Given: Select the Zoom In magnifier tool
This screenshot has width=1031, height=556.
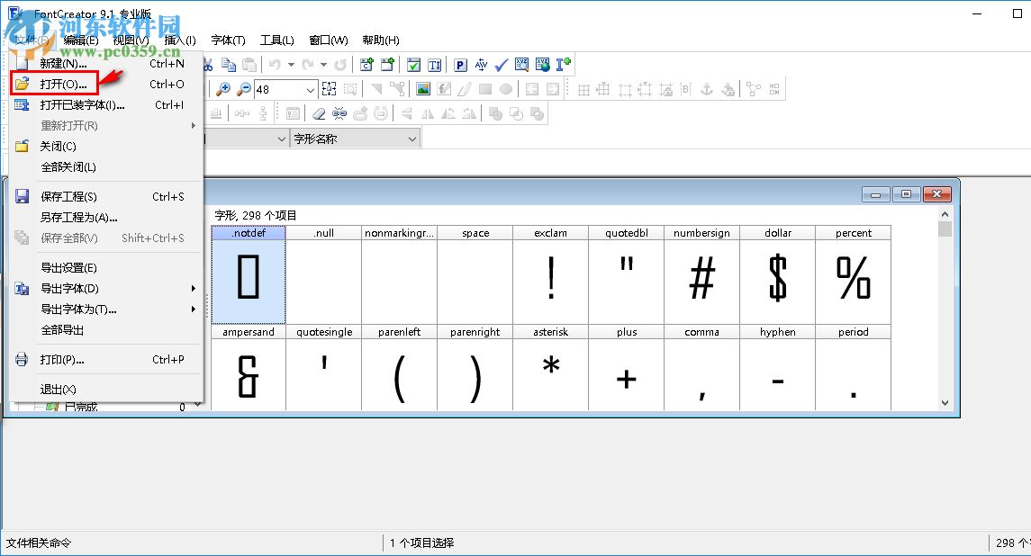Looking at the screenshot, I should tap(223, 87).
